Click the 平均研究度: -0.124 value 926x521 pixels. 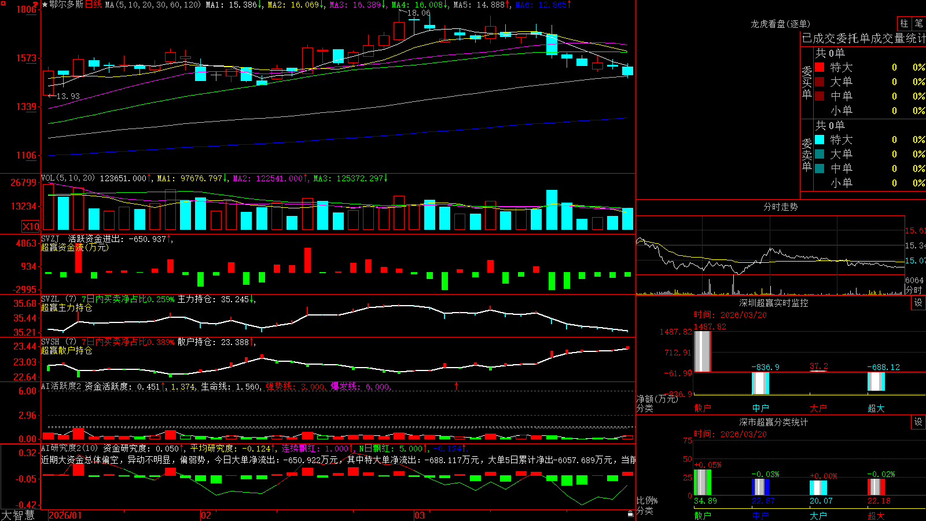(233, 448)
